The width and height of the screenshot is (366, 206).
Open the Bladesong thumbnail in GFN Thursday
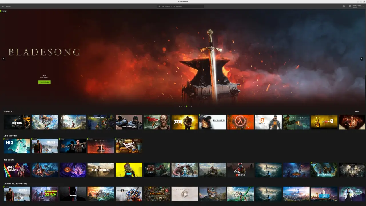click(x=101, y=146)
